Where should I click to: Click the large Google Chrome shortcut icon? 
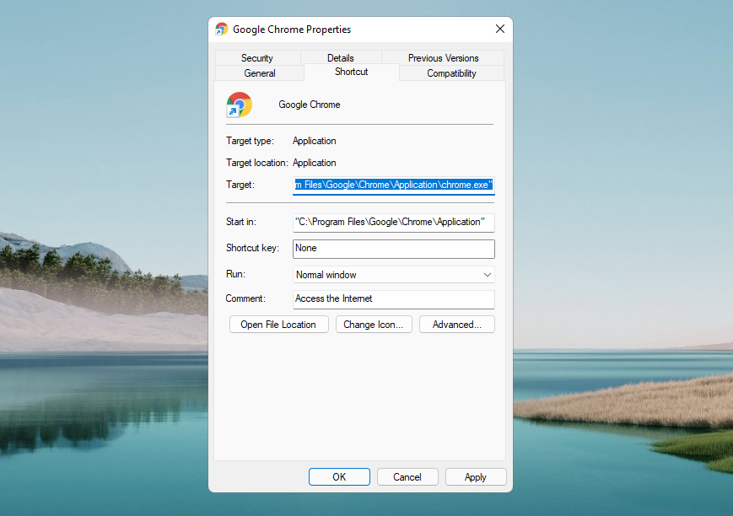(x=239, y=105)
